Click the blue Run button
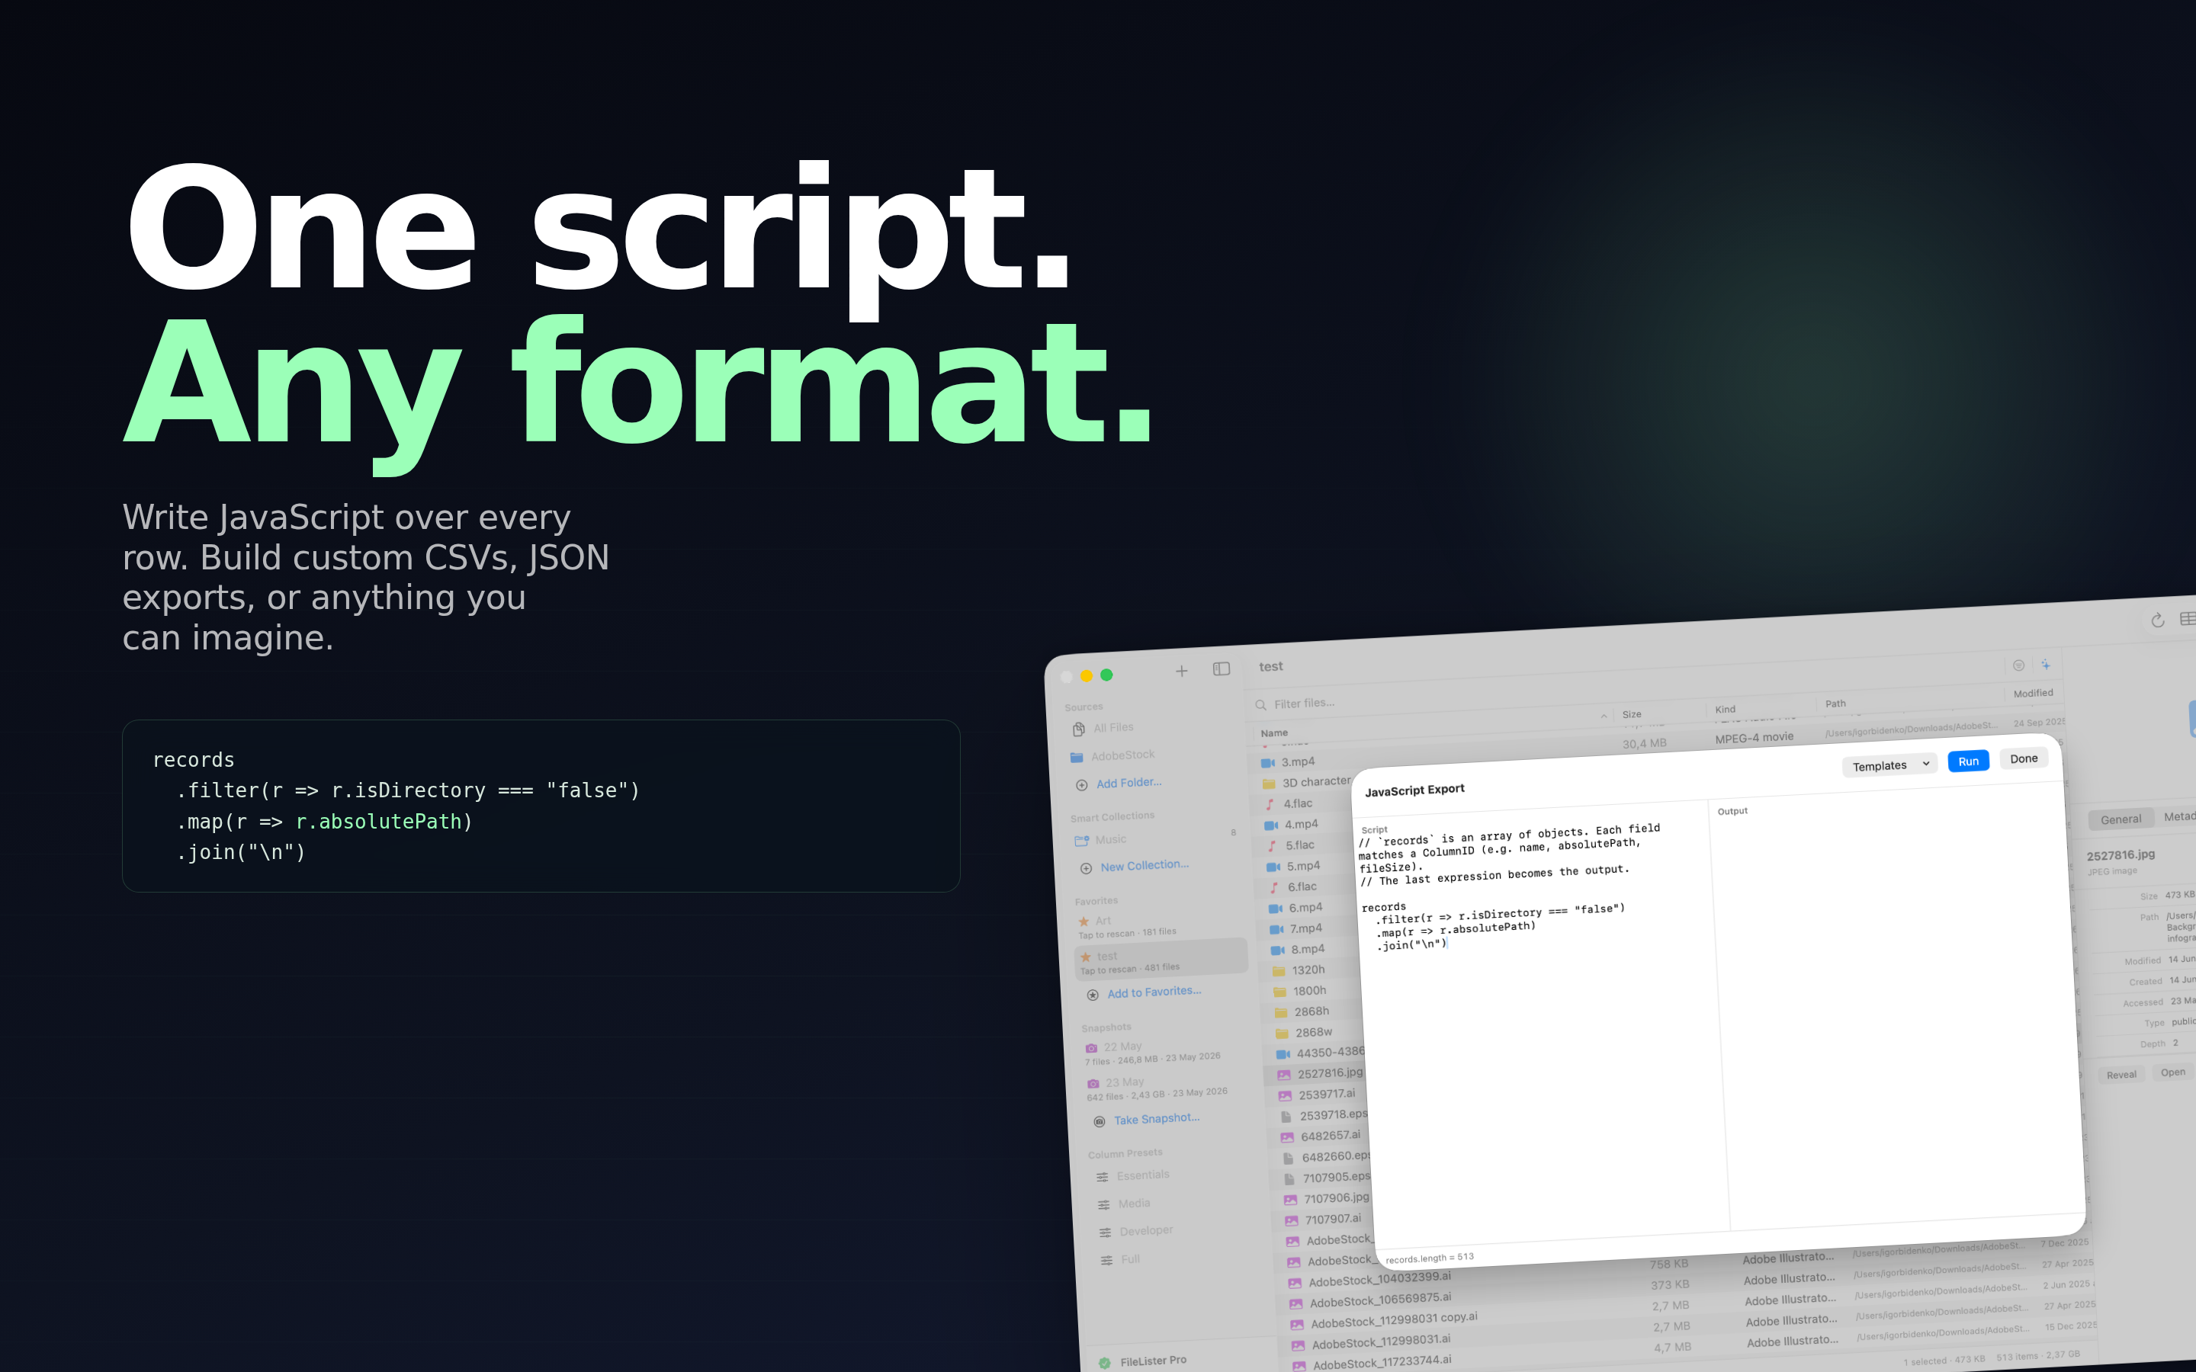This screenshot has width=2196, height=1372. 1968,761
